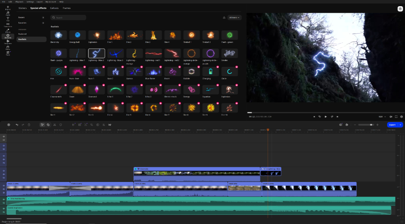Click the download icon beside the search field

coord(224,17)
